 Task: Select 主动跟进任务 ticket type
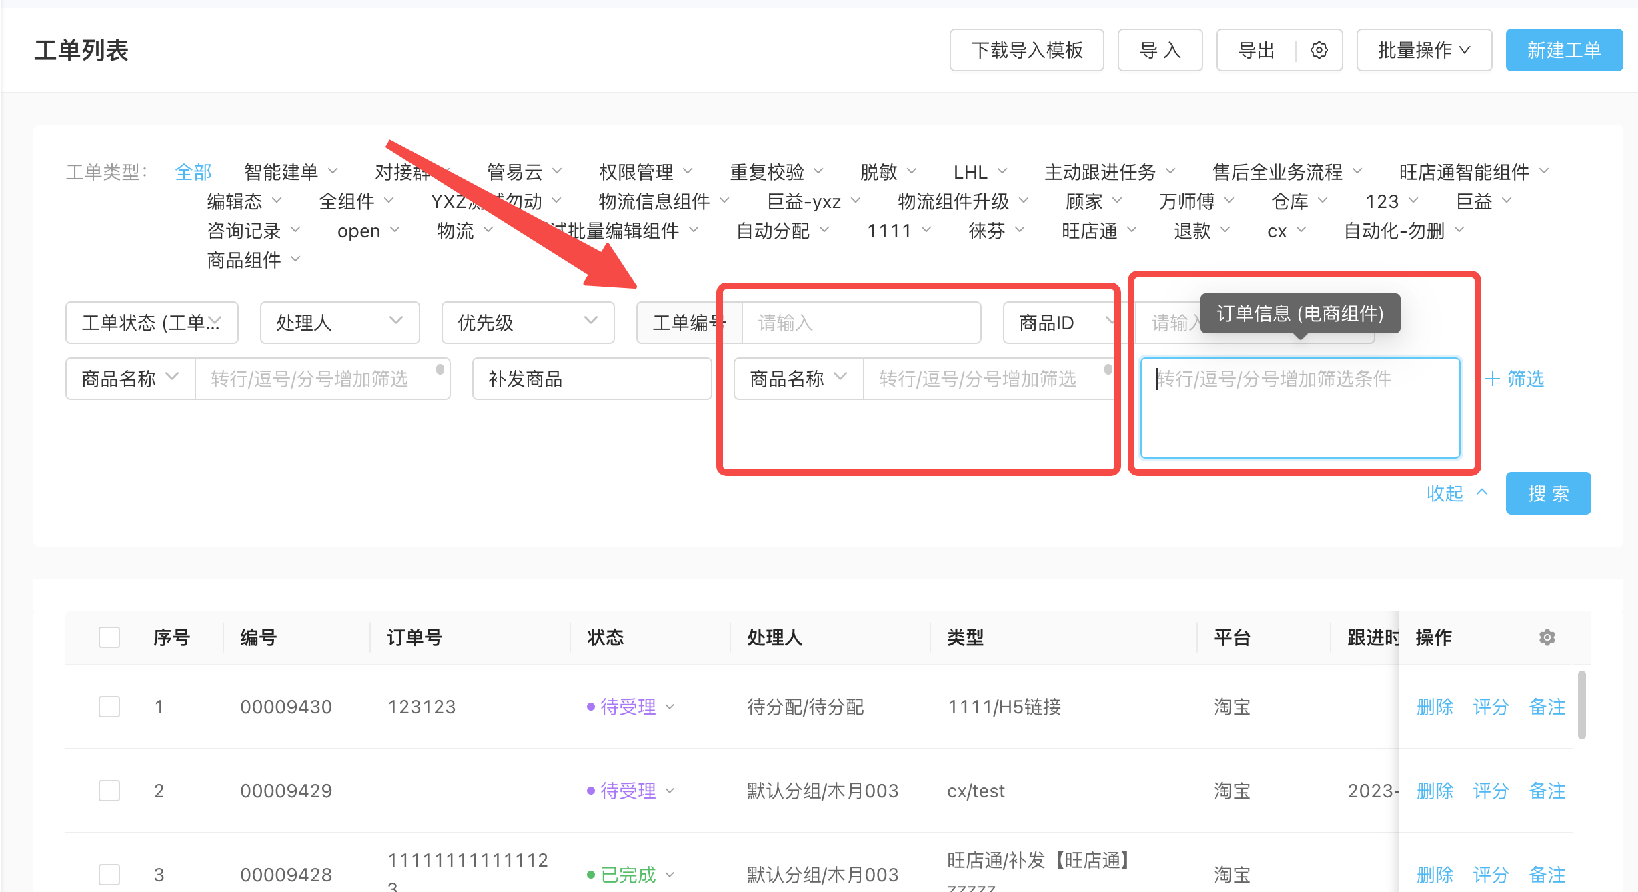click(x=1110, y=172)
